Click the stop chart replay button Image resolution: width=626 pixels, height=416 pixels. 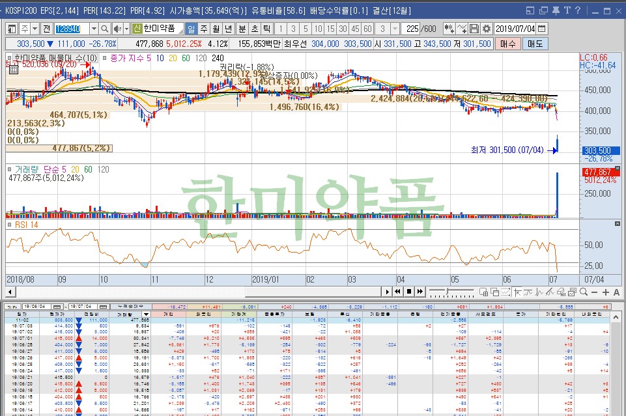coord(409,292)
